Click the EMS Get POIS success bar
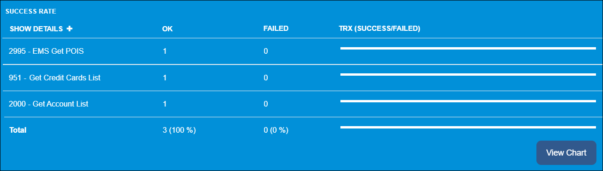The height and width of the screenshot is (171, 603). [x=468, y=48]
